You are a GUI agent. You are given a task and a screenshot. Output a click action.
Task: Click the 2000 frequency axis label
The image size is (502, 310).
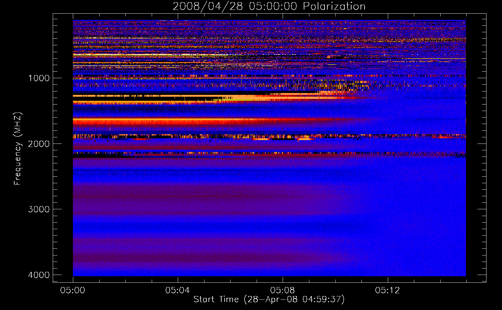click(x=39, y=144)
